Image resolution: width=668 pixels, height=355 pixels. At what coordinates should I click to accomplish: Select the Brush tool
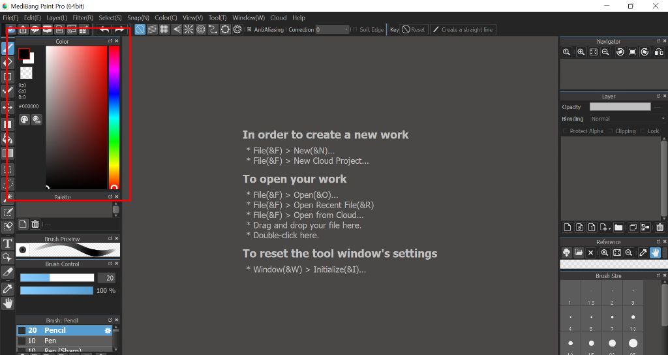[x=8, y=48]
